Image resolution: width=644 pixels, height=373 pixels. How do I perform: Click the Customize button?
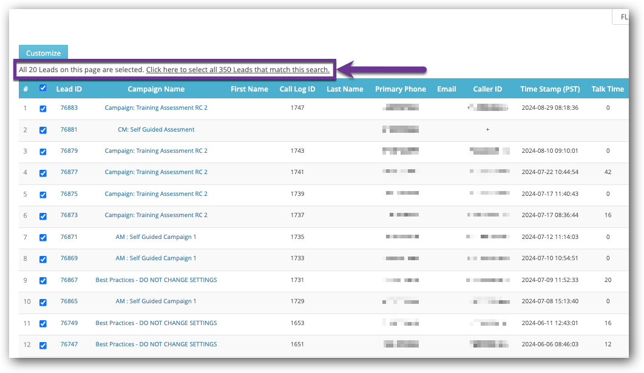pos(43,53)
